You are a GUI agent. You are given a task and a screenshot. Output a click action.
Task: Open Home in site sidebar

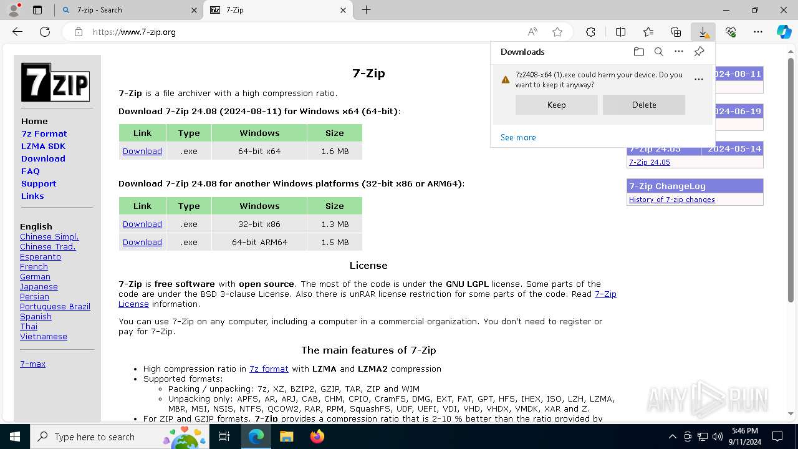coord(34,121)
